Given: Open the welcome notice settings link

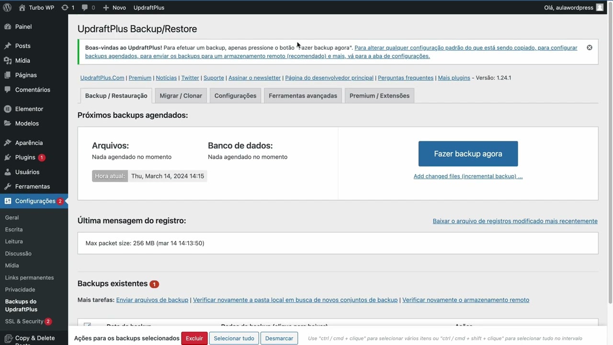Looking at the screenshot, I should click(331, 52).
